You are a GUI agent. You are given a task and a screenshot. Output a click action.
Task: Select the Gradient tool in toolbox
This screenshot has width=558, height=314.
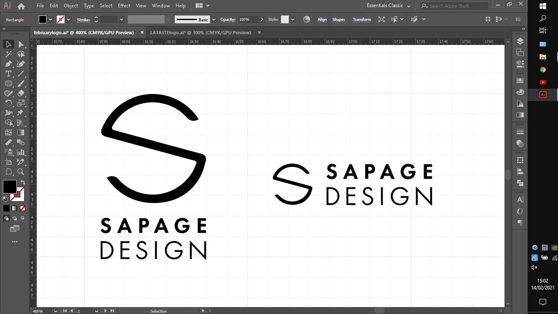[21, 132]
